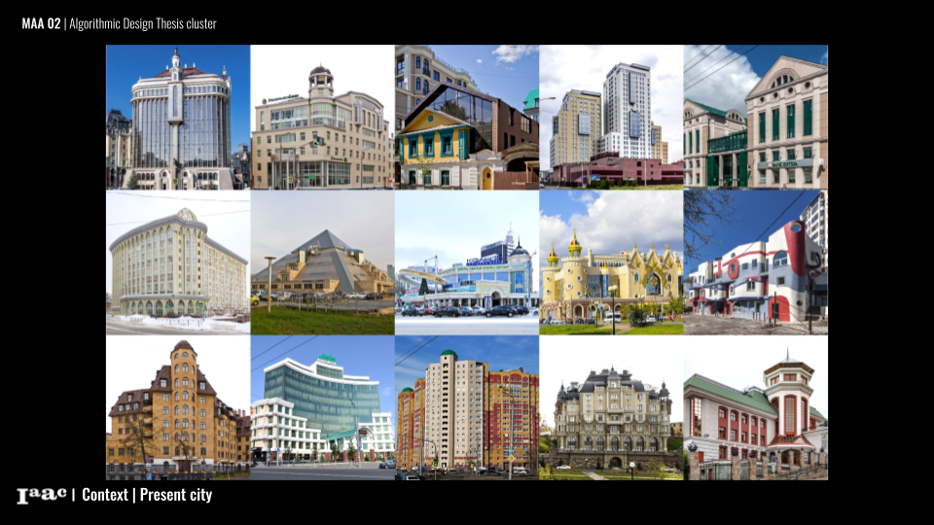Open the palace-style residence with mansard roof photo
The height and width of the screenshot is (525, 934).
click(611, 407)
